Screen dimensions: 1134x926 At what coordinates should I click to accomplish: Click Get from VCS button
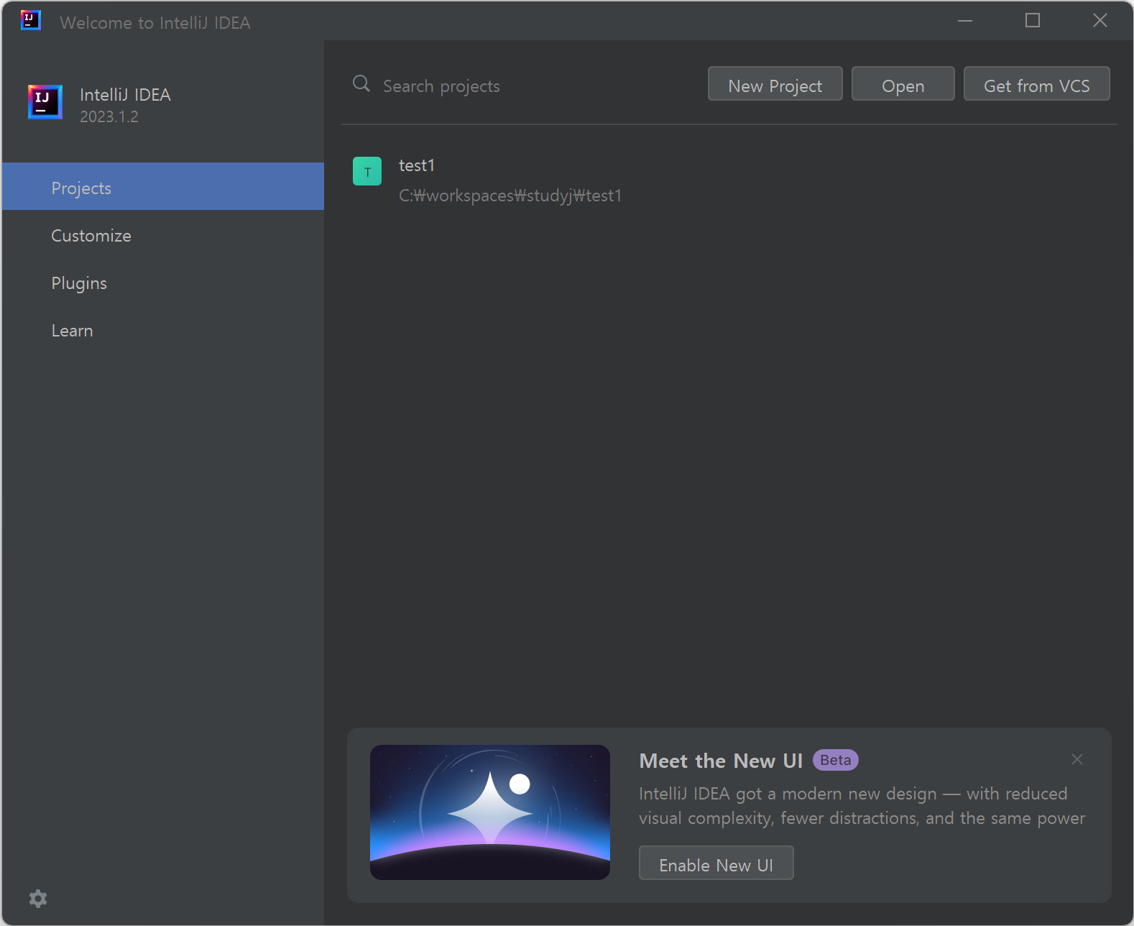click(1036, 84)
